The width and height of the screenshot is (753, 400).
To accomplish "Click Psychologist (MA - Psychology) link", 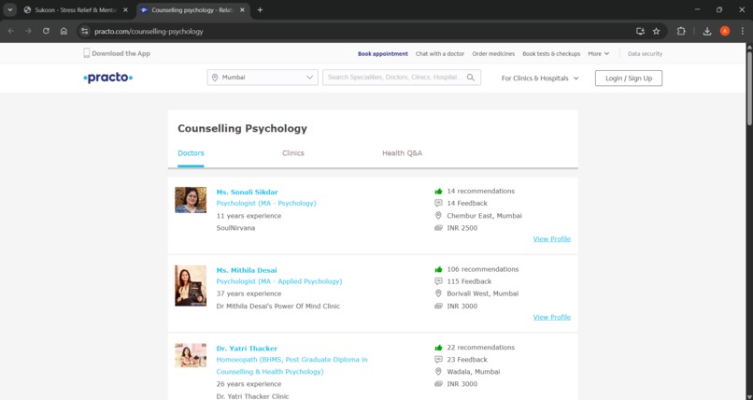I will [266, 203].
